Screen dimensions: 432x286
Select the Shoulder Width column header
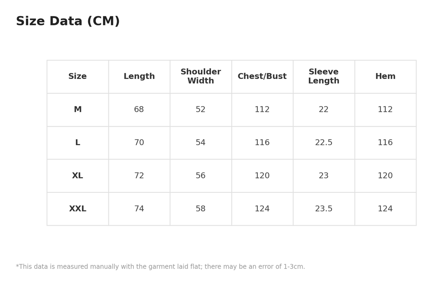[200, 76]
